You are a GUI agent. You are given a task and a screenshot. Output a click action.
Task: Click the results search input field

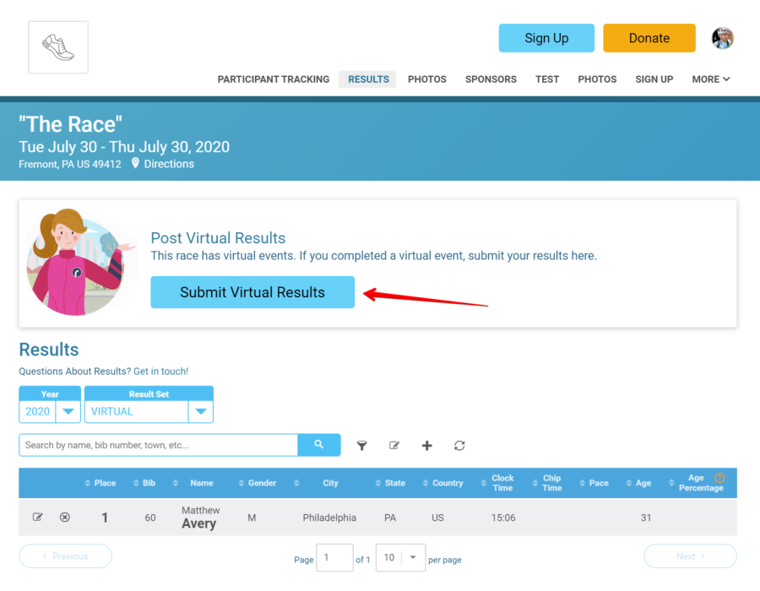[158, 445]
